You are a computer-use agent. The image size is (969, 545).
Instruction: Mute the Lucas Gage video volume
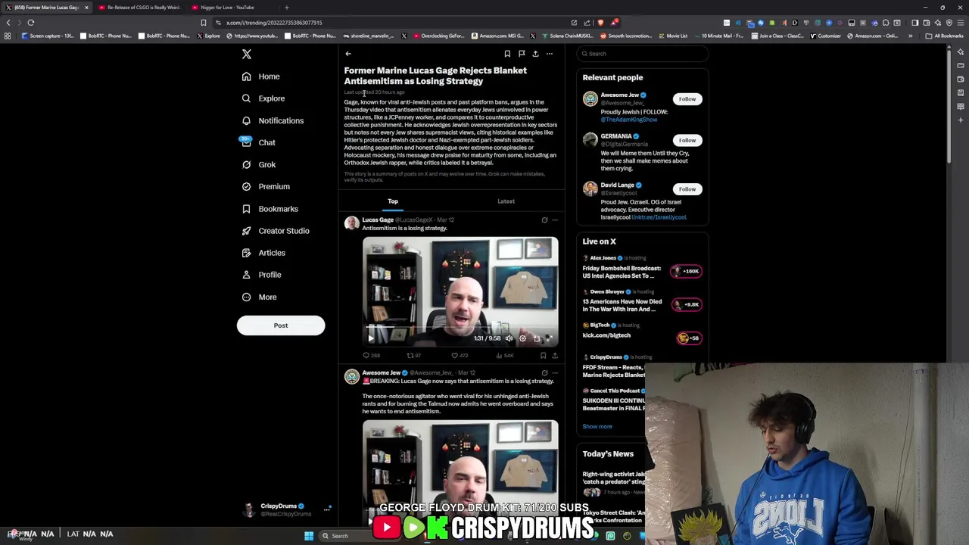click(509, 338)
